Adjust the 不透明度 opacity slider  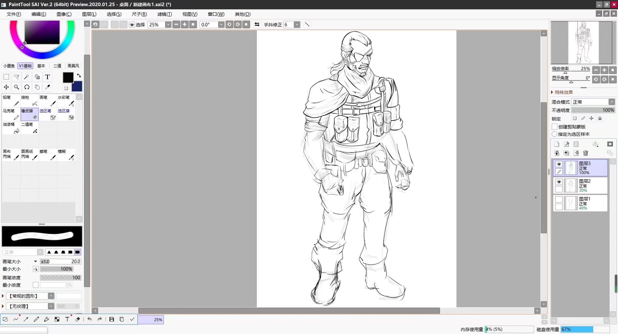coord(593,110)
